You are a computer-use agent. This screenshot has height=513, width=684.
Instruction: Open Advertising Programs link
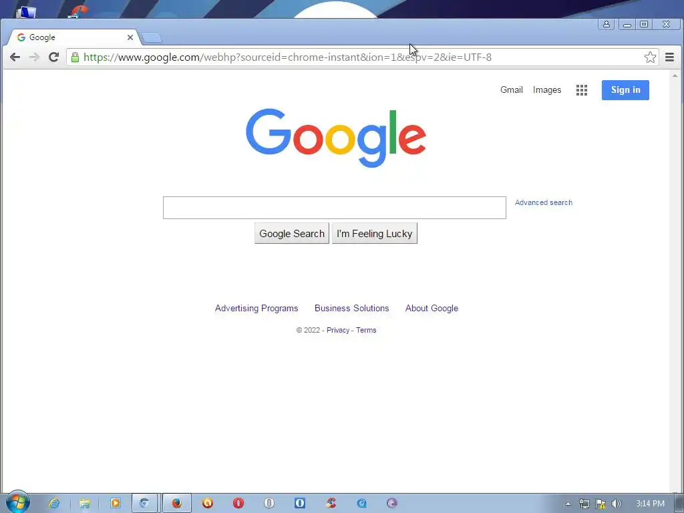point(256,309)
